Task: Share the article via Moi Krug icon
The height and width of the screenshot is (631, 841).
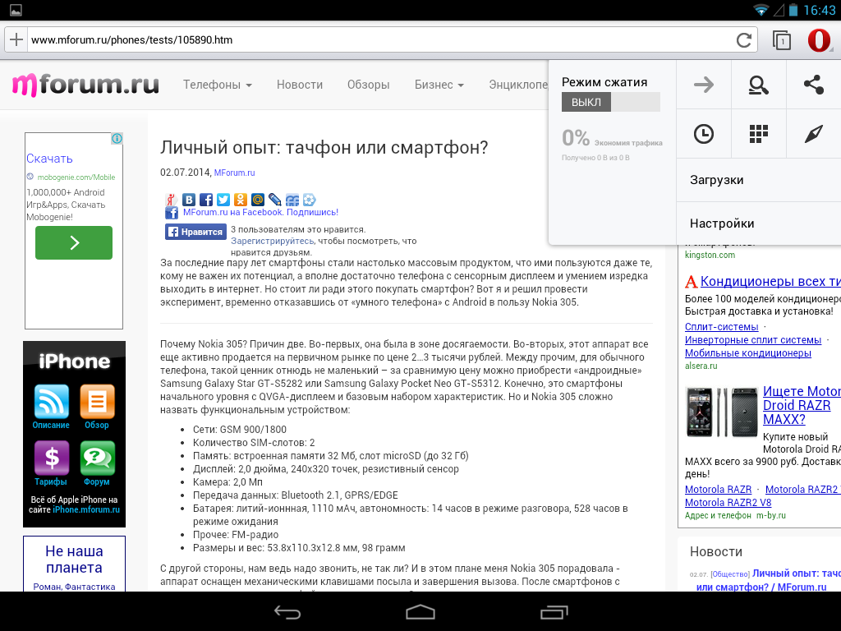Action: click(x=310, y=200)
